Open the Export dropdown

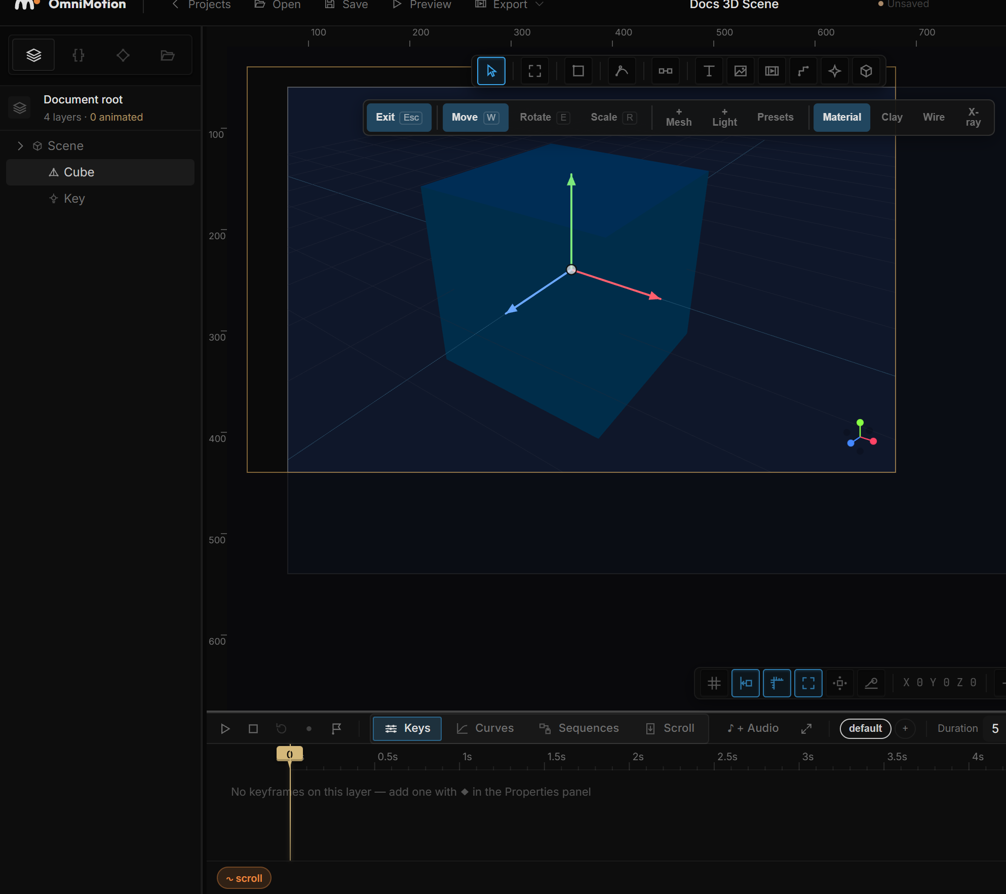click(509, 5)
